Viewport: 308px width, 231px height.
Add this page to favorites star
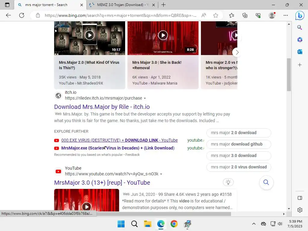[x=215, y=15]
